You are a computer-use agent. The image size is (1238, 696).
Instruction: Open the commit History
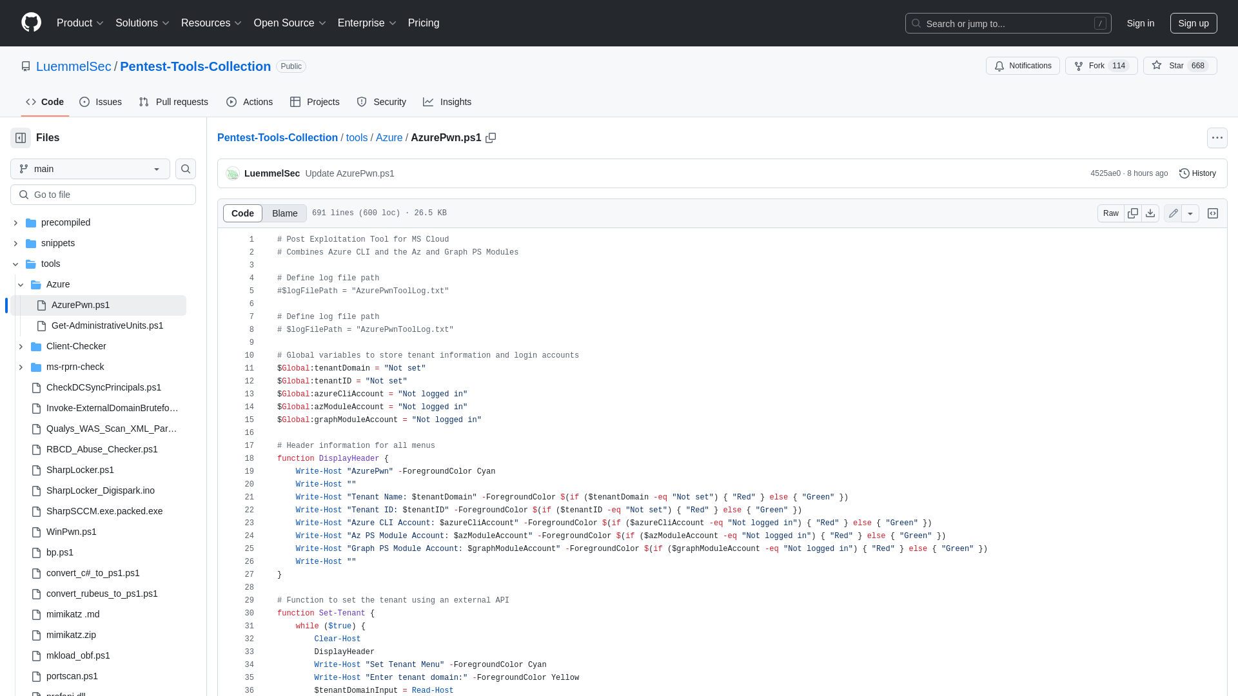pyautogui.click(x=1197, y=173)
